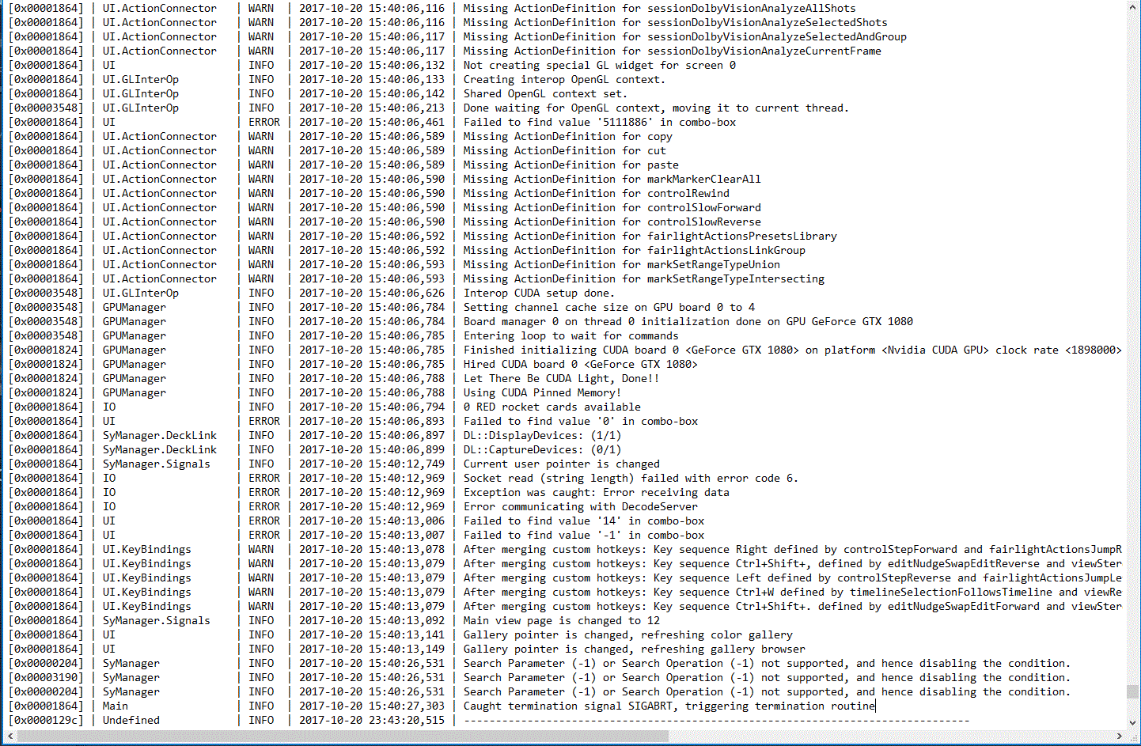Screen dimensions: 1141x746
Task: Click error 'Failed to find value 5111886'
Action: tap(599, 122)
